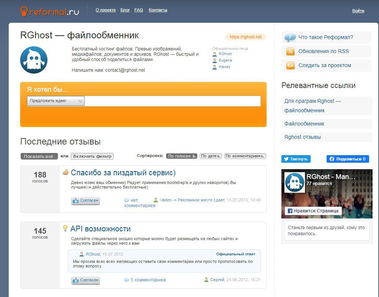Open FAQ in top navigation

[x=139, y=10]
